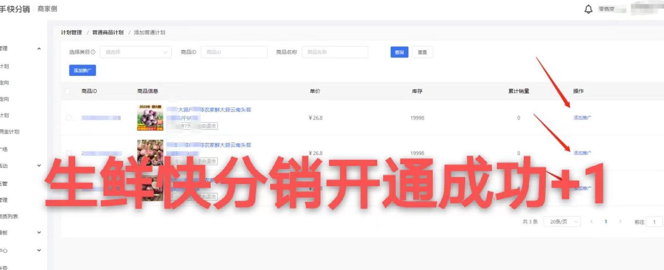Open the 托管 sidebar item
664x270 pixels.
click(x=4, y=184)
